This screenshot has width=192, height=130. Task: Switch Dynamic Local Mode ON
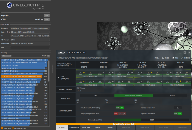pyautogui.click(x=180, y=114)
